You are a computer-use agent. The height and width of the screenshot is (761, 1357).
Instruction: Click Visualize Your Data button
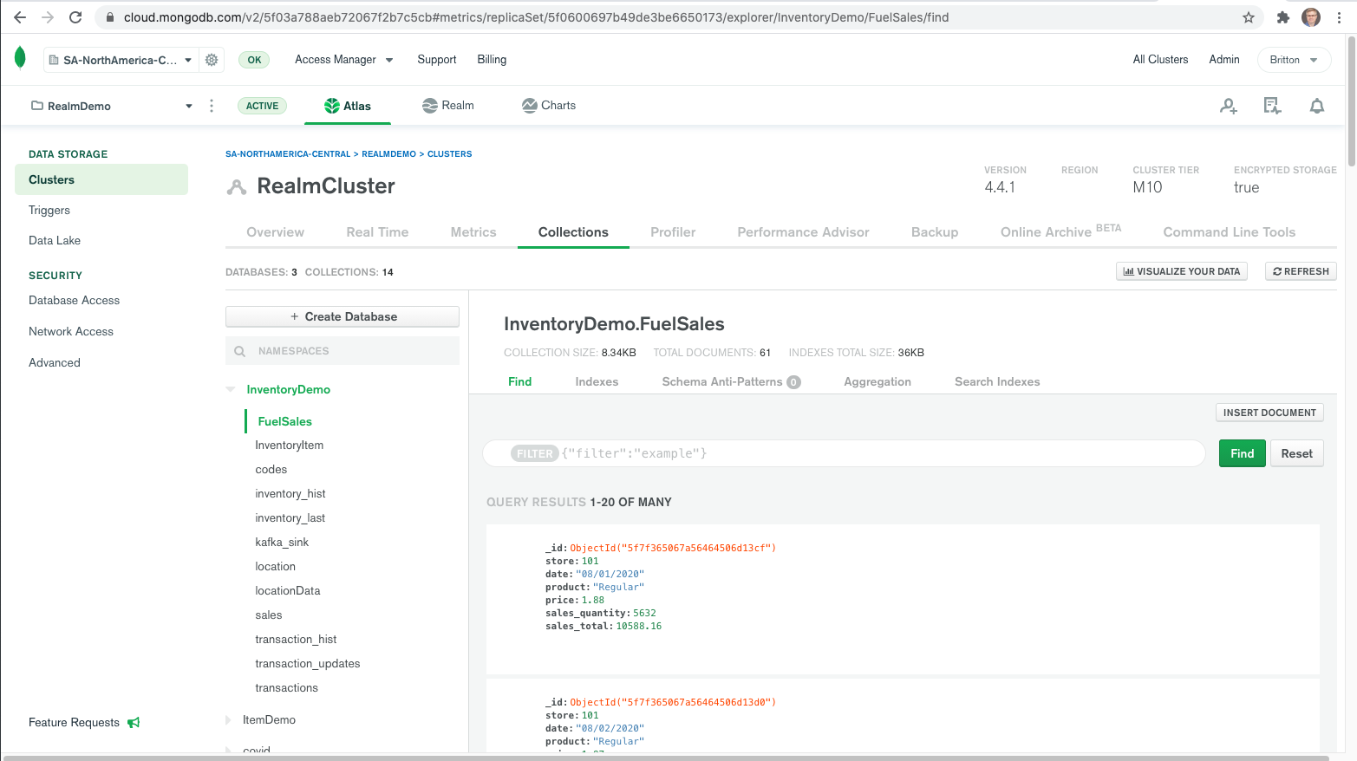pos(1181,271)
